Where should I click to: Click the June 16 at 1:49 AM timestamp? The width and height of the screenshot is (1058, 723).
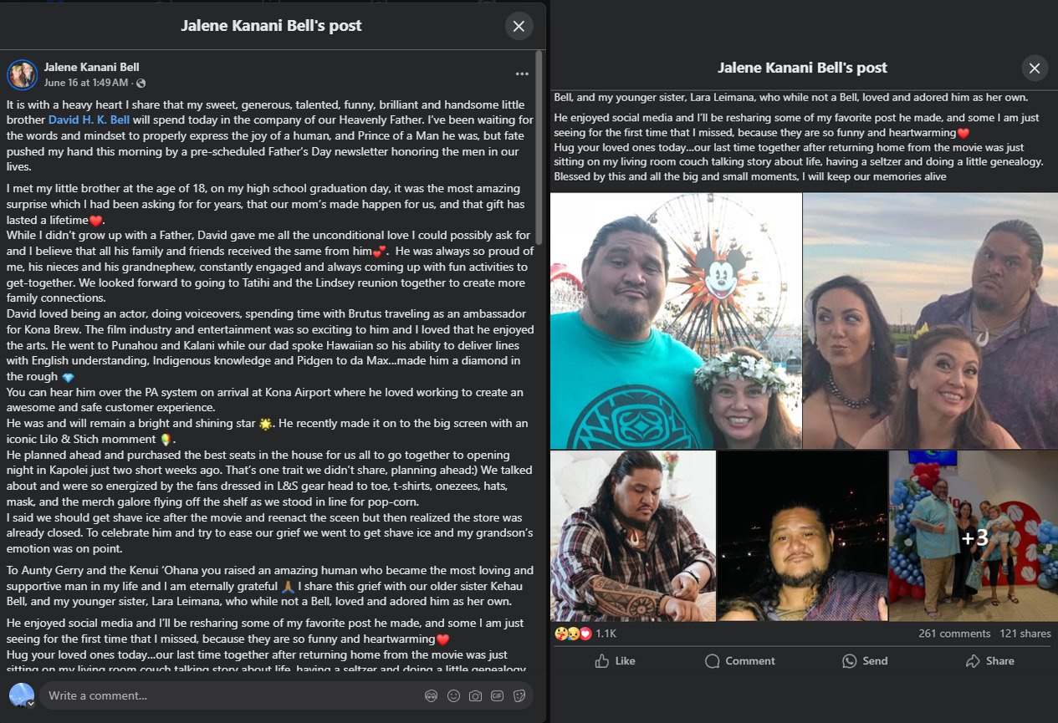(86, 83)
